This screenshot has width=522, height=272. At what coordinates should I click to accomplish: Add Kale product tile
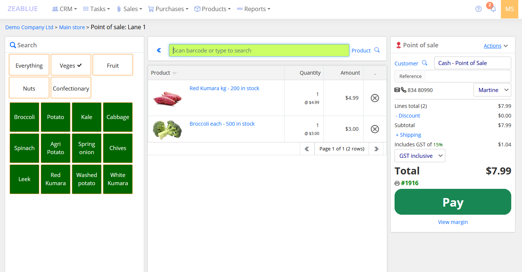[x=87, y=117]
